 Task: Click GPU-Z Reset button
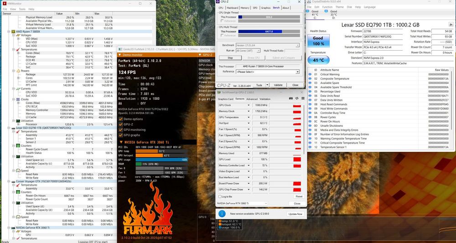click(x=299, y=196)
